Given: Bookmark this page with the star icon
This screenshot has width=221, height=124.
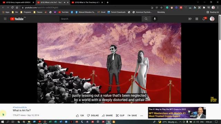Looking at the screenshot, I should [x=161, y=8].
